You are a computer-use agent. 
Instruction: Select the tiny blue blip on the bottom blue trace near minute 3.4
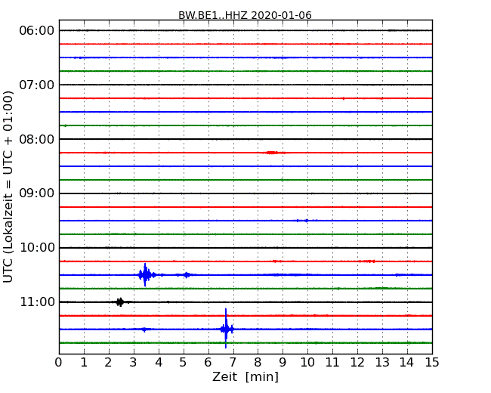pyautogui.click(x=144, y=330)
